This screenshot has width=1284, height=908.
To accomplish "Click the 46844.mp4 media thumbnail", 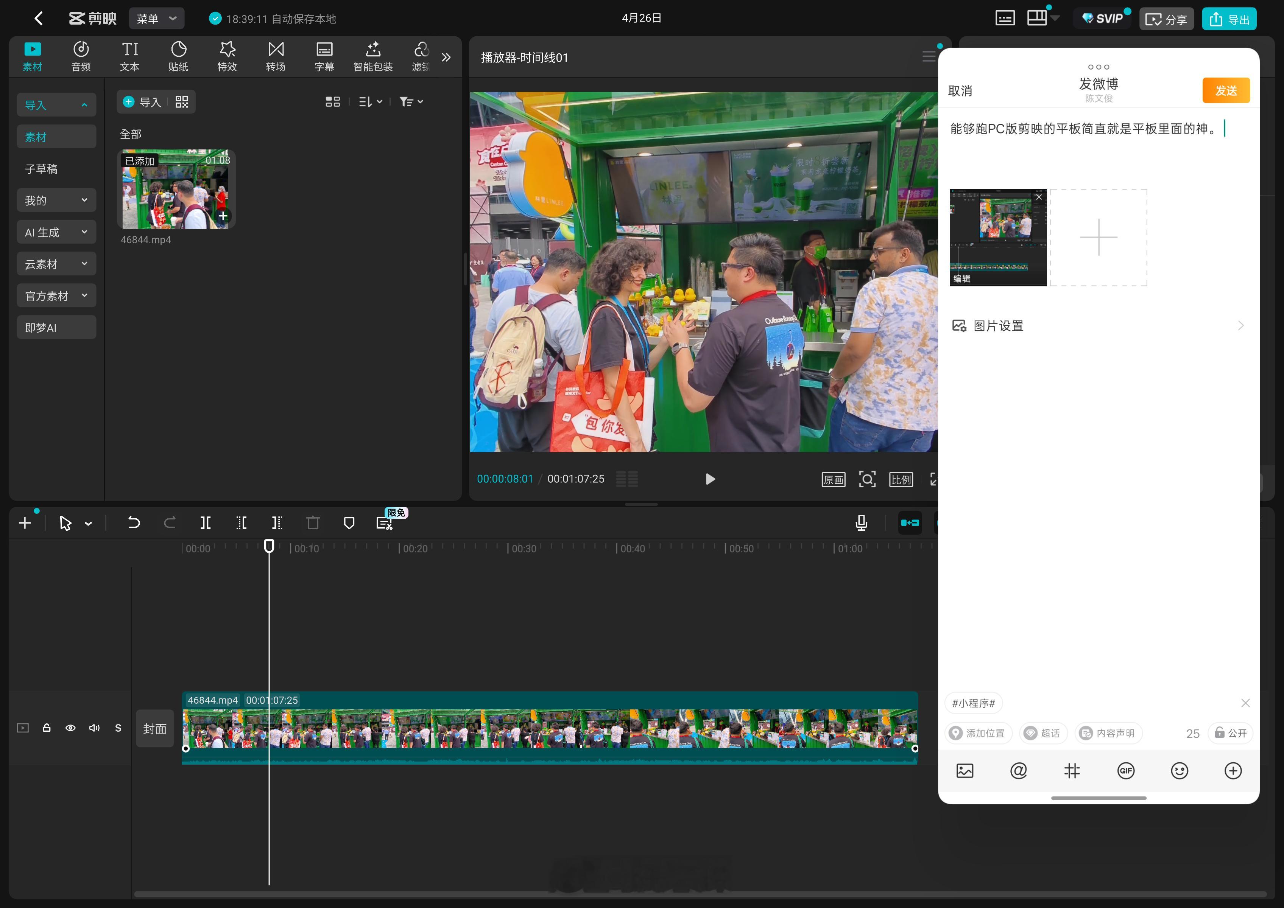I will pos(176,189).
